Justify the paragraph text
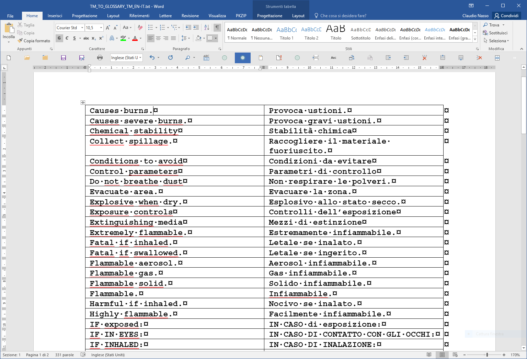527x359 pixels. [173, 38]
